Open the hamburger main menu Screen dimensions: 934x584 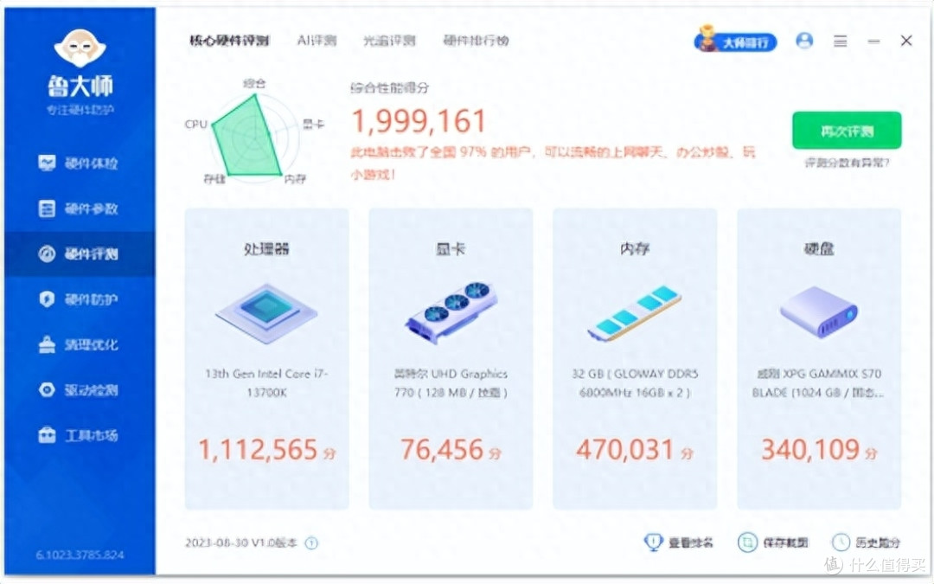pos(841,42)
